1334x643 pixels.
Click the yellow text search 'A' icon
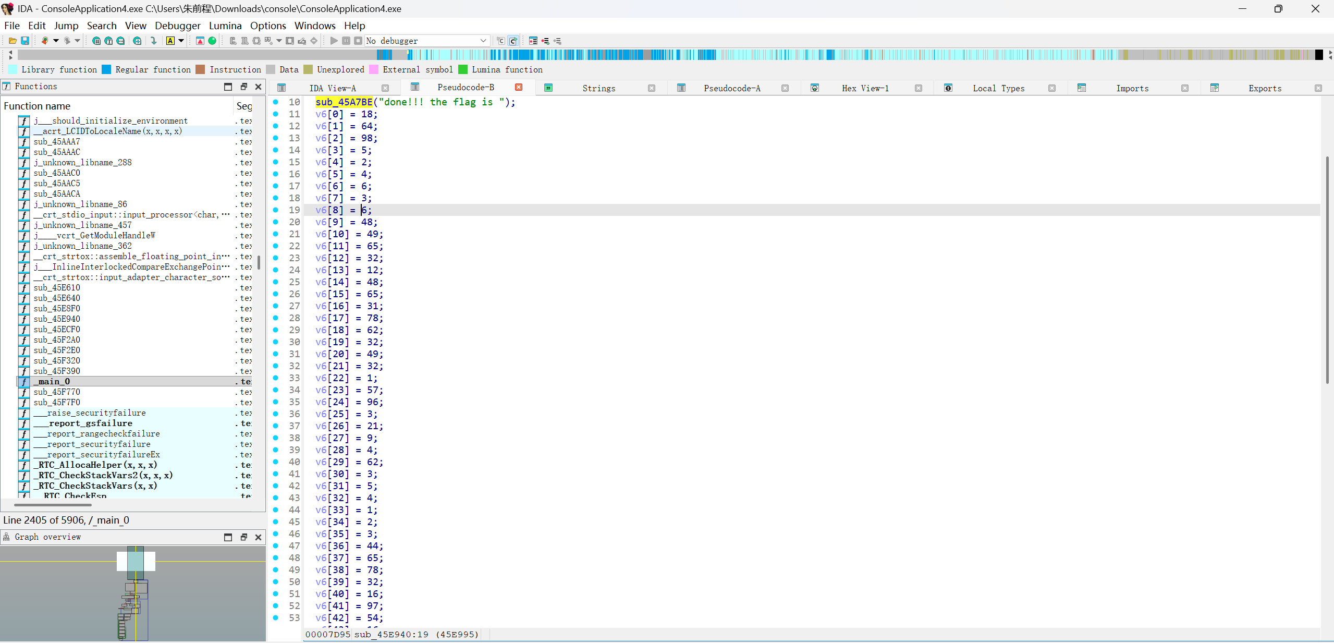[170, 41]
